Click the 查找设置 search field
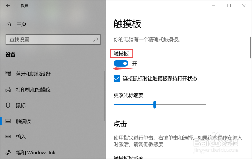The image size is (252, 159). (53, 40)
